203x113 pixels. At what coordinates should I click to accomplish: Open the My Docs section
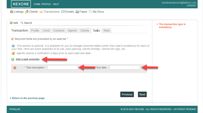click(x=98, y=11)
